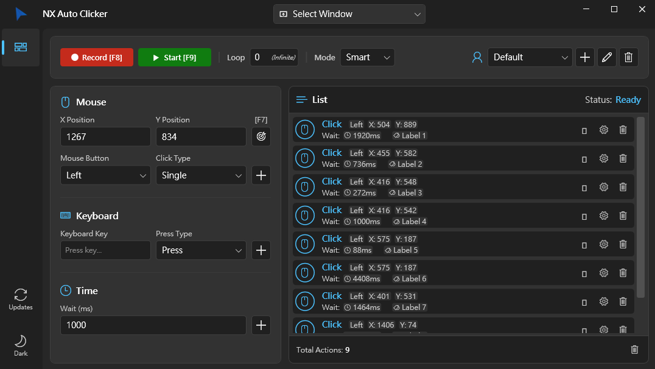This screenshot has width=655, height=369.
Task: Focus the Keyboard Key press key field
Action: point(105,250)
